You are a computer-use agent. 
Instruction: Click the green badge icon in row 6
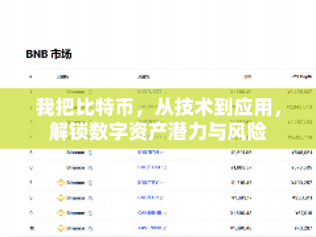(x=90, y=168)
